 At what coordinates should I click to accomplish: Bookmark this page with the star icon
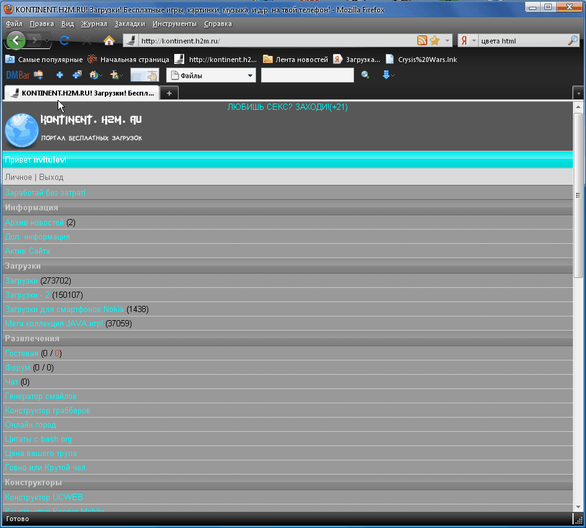tap(435, 41)
